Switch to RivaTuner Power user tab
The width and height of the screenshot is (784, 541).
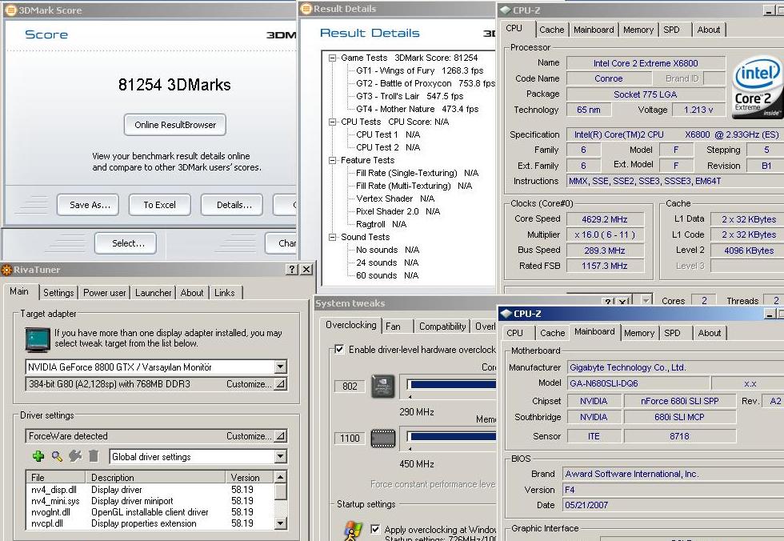tap(105, 293)
